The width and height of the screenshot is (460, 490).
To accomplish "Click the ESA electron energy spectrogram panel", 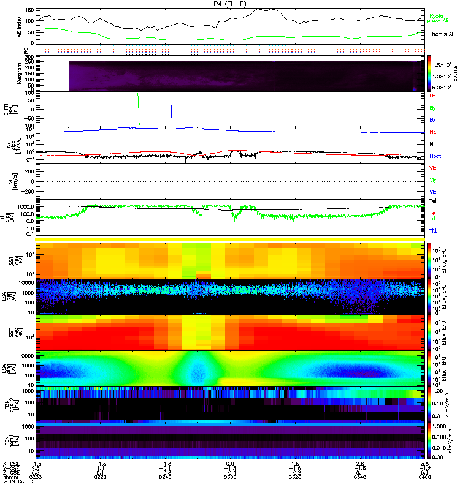I will coord(231,369).
